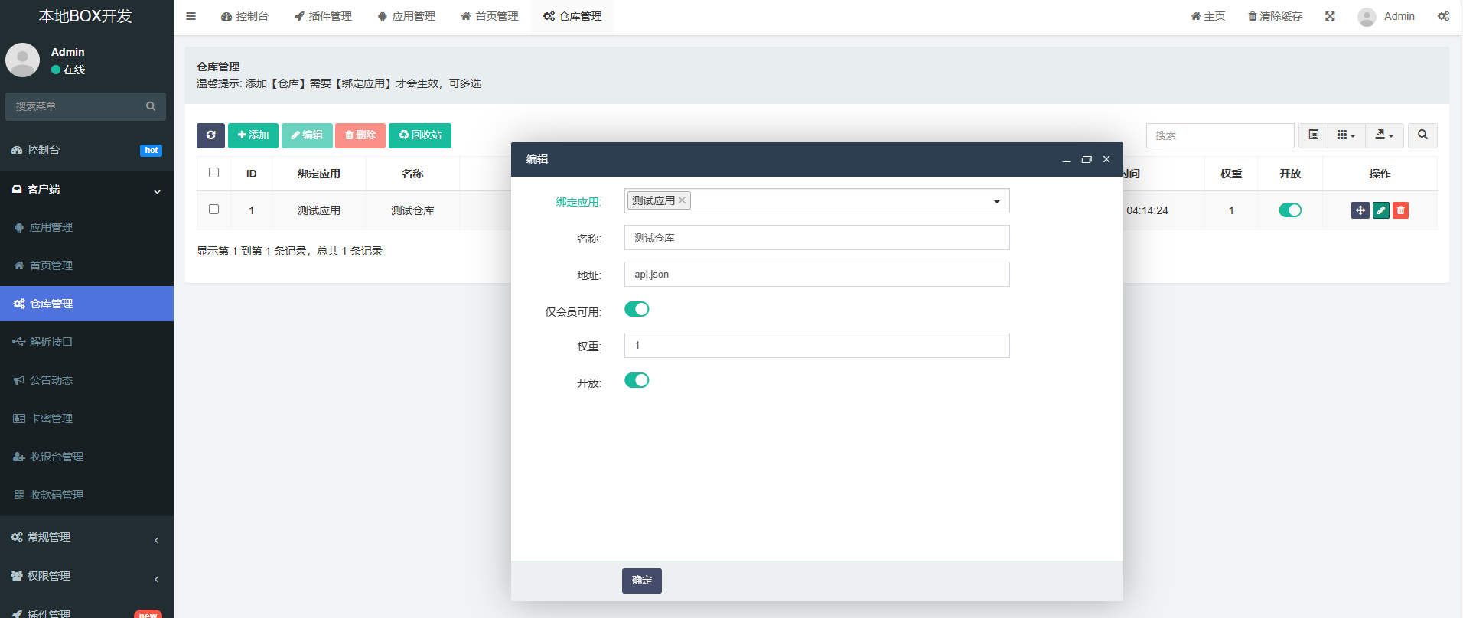
Task: Switch to the 控制台 top tab
Action: tap(245, 17)
